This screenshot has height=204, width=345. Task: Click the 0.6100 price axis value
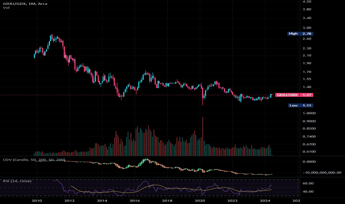(x=309, y=152)
